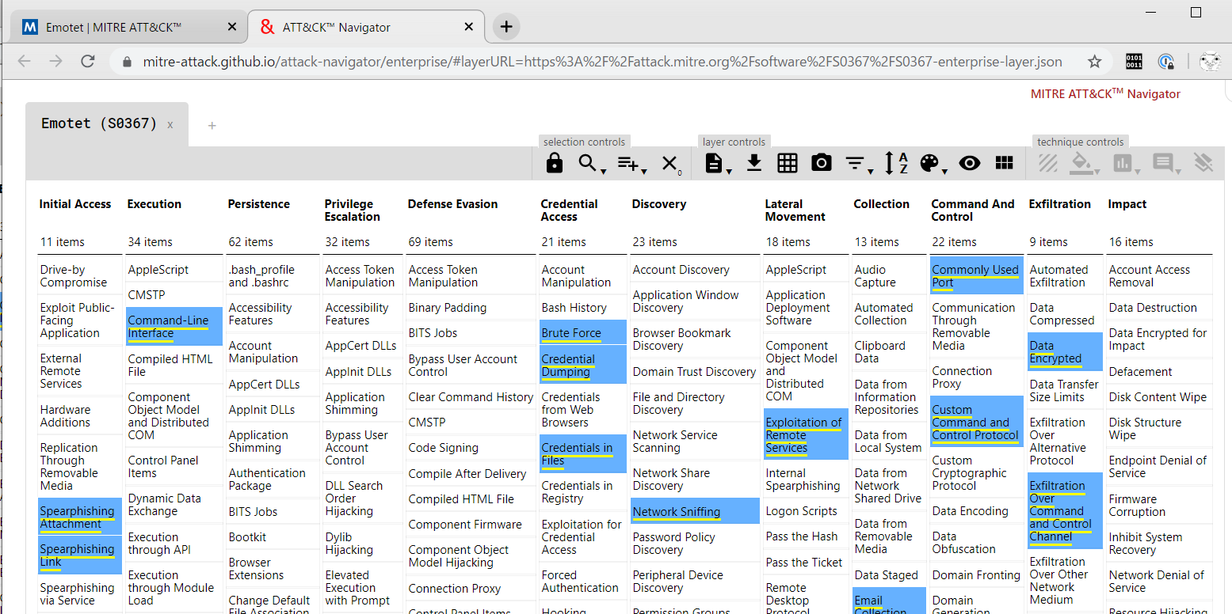Select Exploitation of Remote Services technique
1232x614 pixels.
tap(806, 435)
